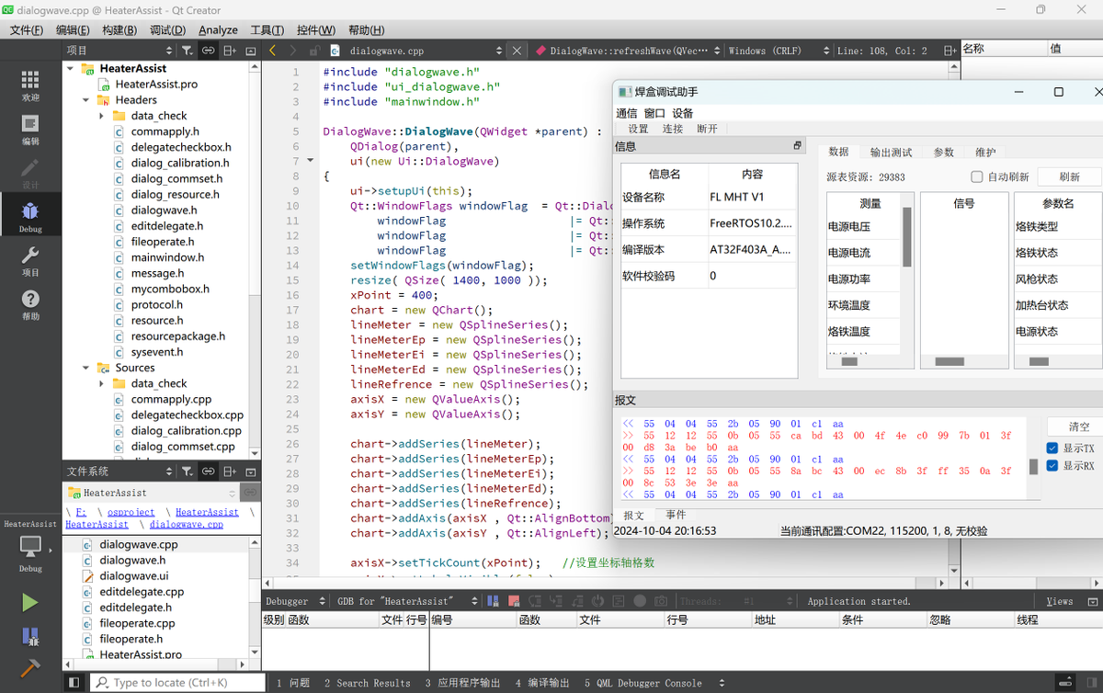Image resolution: width=1103 pixels, height=693 pixels.
Task: Open the 欢迎 welcome mode in sidebar
Action: 30,85
